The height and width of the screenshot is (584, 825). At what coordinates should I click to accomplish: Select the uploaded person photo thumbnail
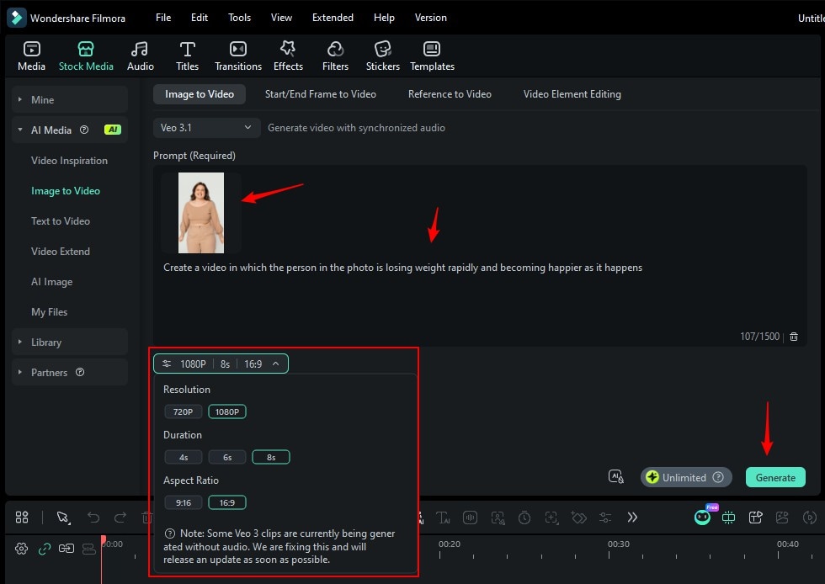[x=200, y=212]
